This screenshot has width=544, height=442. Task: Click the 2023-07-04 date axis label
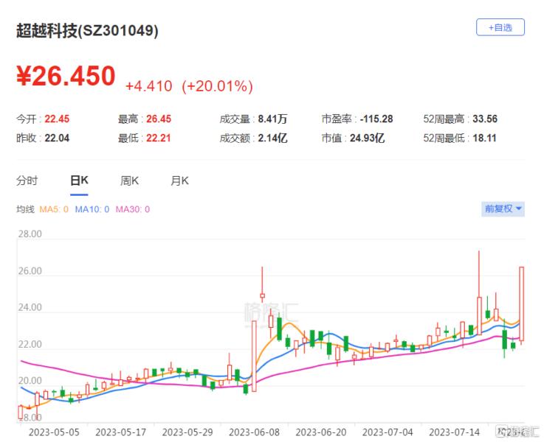click(388, 432)
